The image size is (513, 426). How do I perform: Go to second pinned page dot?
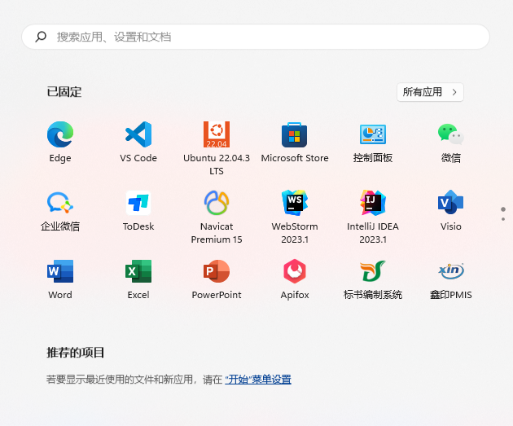[503, 219]
